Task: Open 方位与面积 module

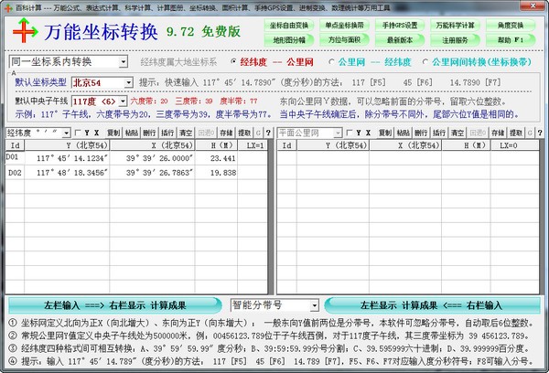Action: (x=345, y=40)
